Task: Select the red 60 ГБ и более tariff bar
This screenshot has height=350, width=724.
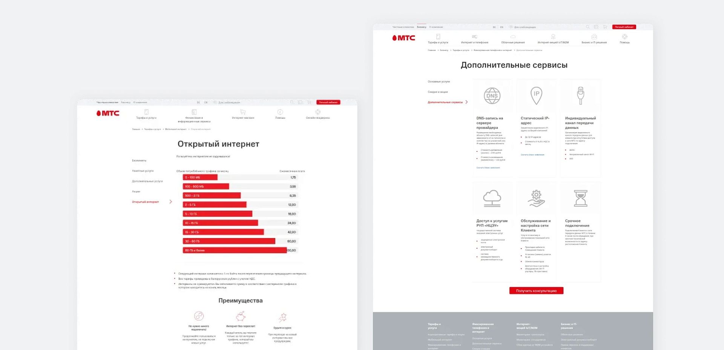Action: tap(235, 250)
